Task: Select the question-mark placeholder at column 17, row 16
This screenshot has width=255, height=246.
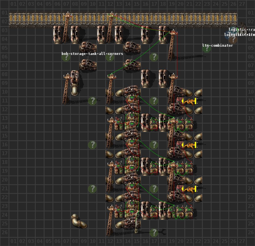Action: click(154, 145)
